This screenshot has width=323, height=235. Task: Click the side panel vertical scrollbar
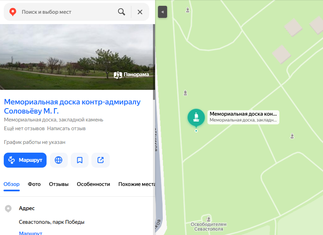pyautogui.click(x=154, y=62)
